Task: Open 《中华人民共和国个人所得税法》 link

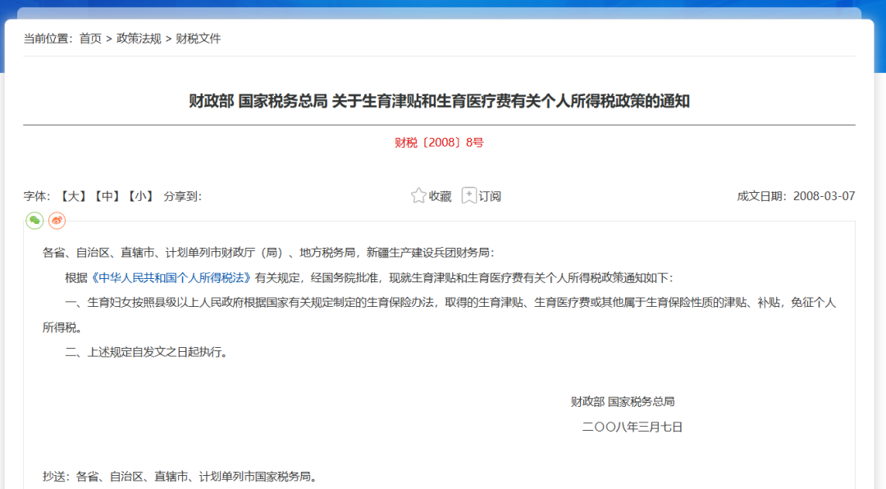Action: click(x=171, y=277)
